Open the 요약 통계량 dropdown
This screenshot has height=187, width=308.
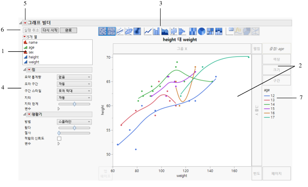pos(74,77)
